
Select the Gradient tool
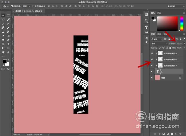[x=8, y=36]
